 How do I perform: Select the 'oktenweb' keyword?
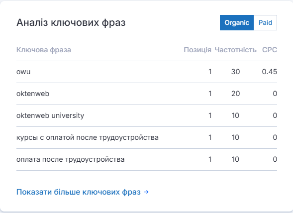coord(33,94)
